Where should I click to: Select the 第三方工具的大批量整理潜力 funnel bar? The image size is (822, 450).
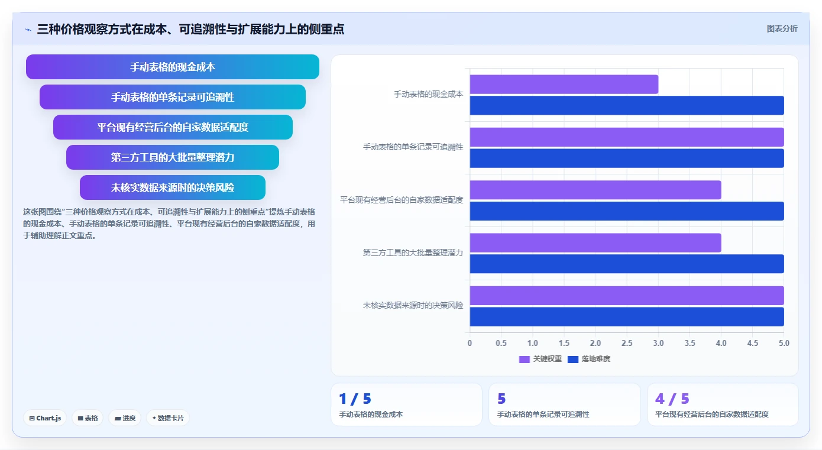(173, 157)
